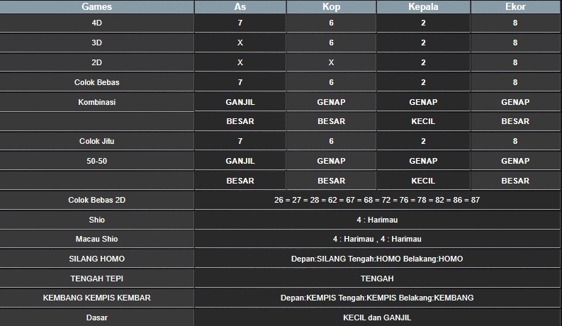Click the Kop column header
Image resolution: width=562 pixels, height=326 pixels.
(x=331, y=7)
